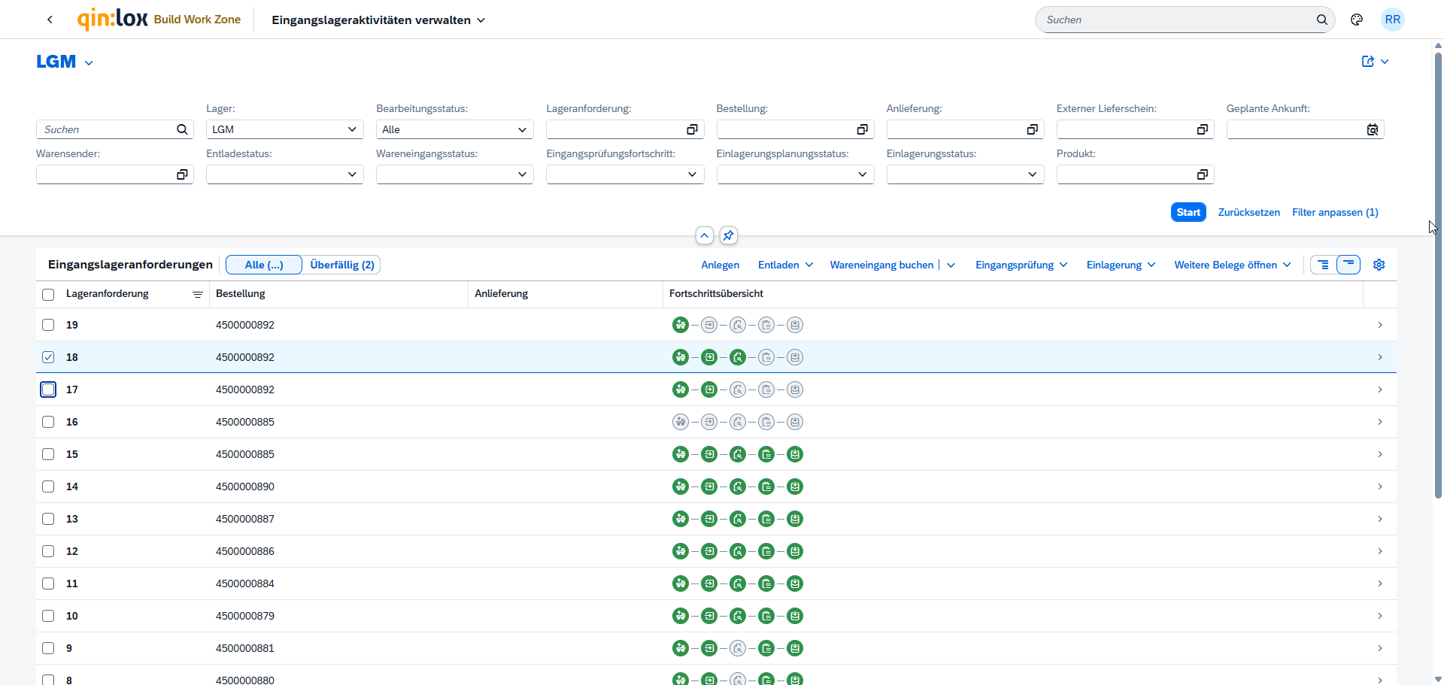Check the box for row 17

[48, 389]
